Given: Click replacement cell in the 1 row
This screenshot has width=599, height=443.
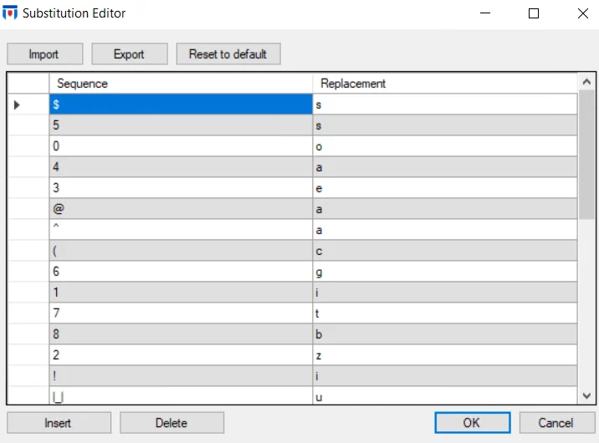Looking at the screenshot, I should [x=445, y=293].
